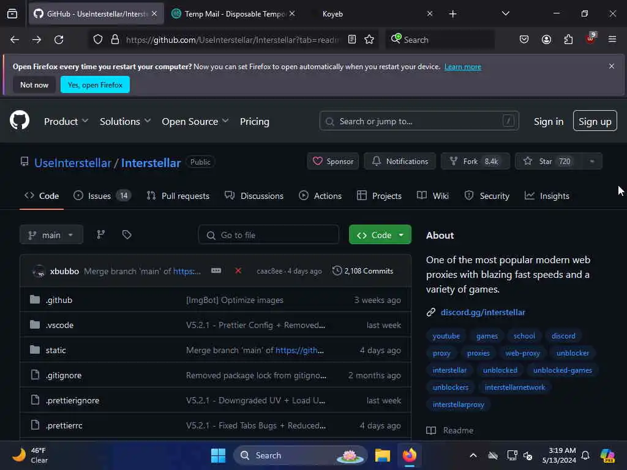This screenshot has width=627, height=470.
Task: Open the Projects tab
Action: (x=379, y=196)
